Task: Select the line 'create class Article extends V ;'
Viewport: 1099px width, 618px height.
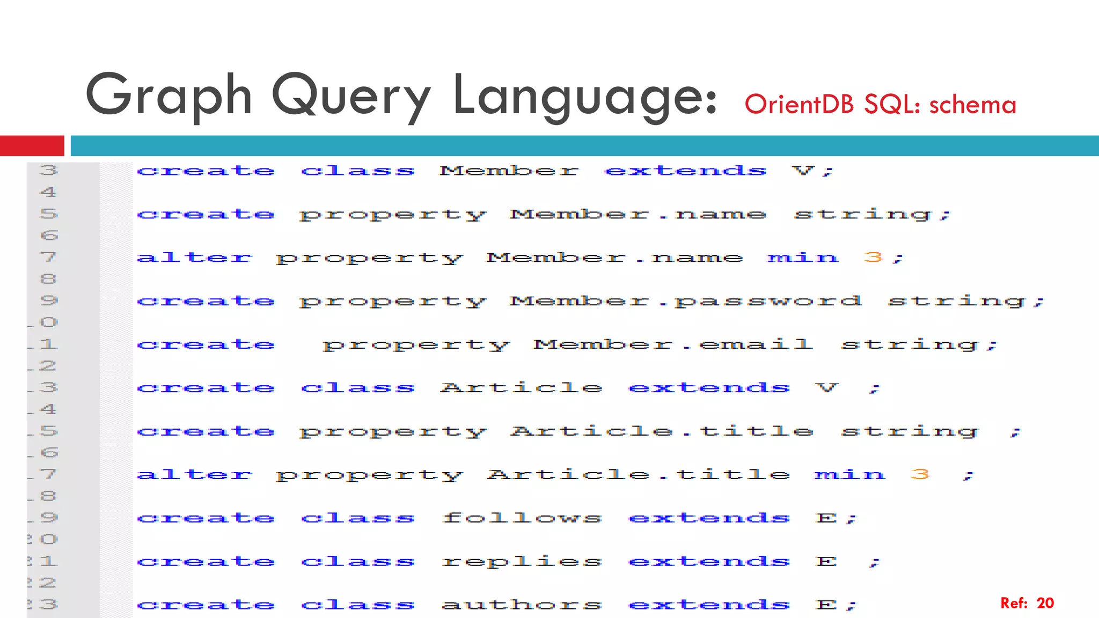Action: point(509,388)
